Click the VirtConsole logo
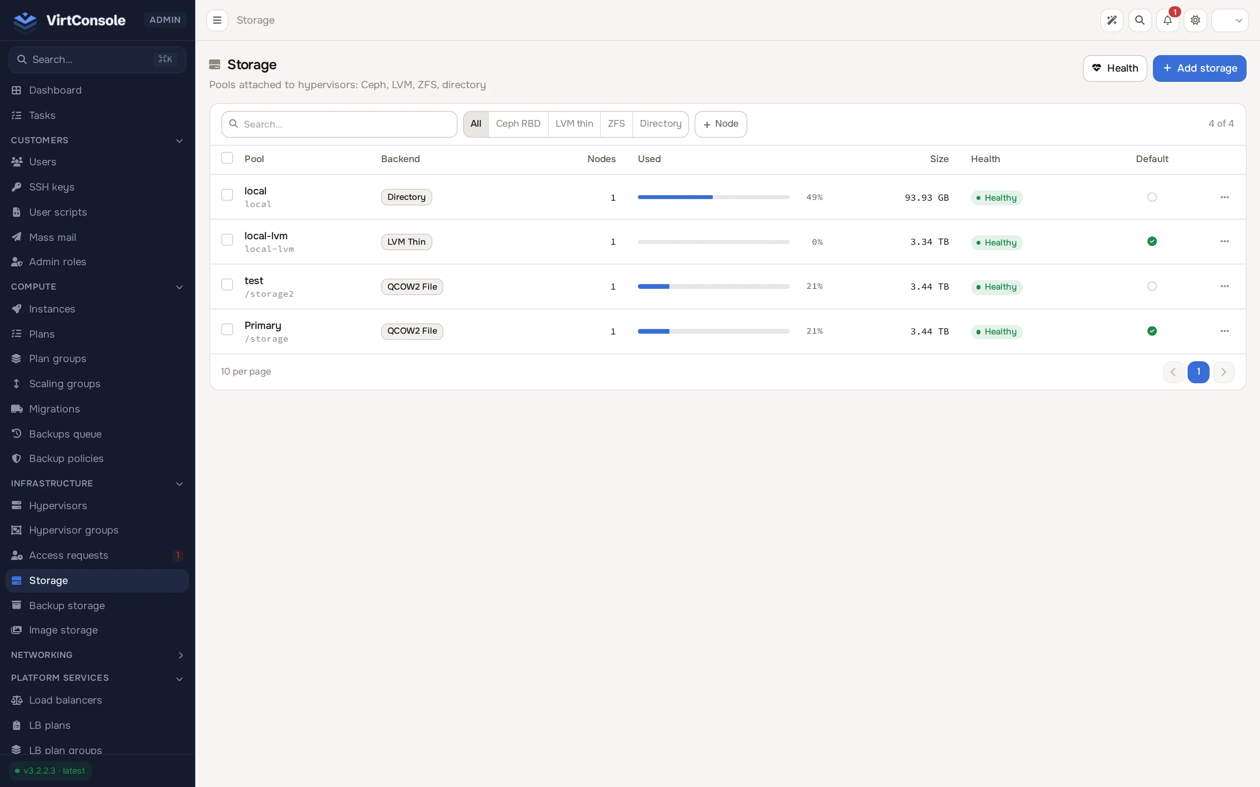 coord(69,20)
